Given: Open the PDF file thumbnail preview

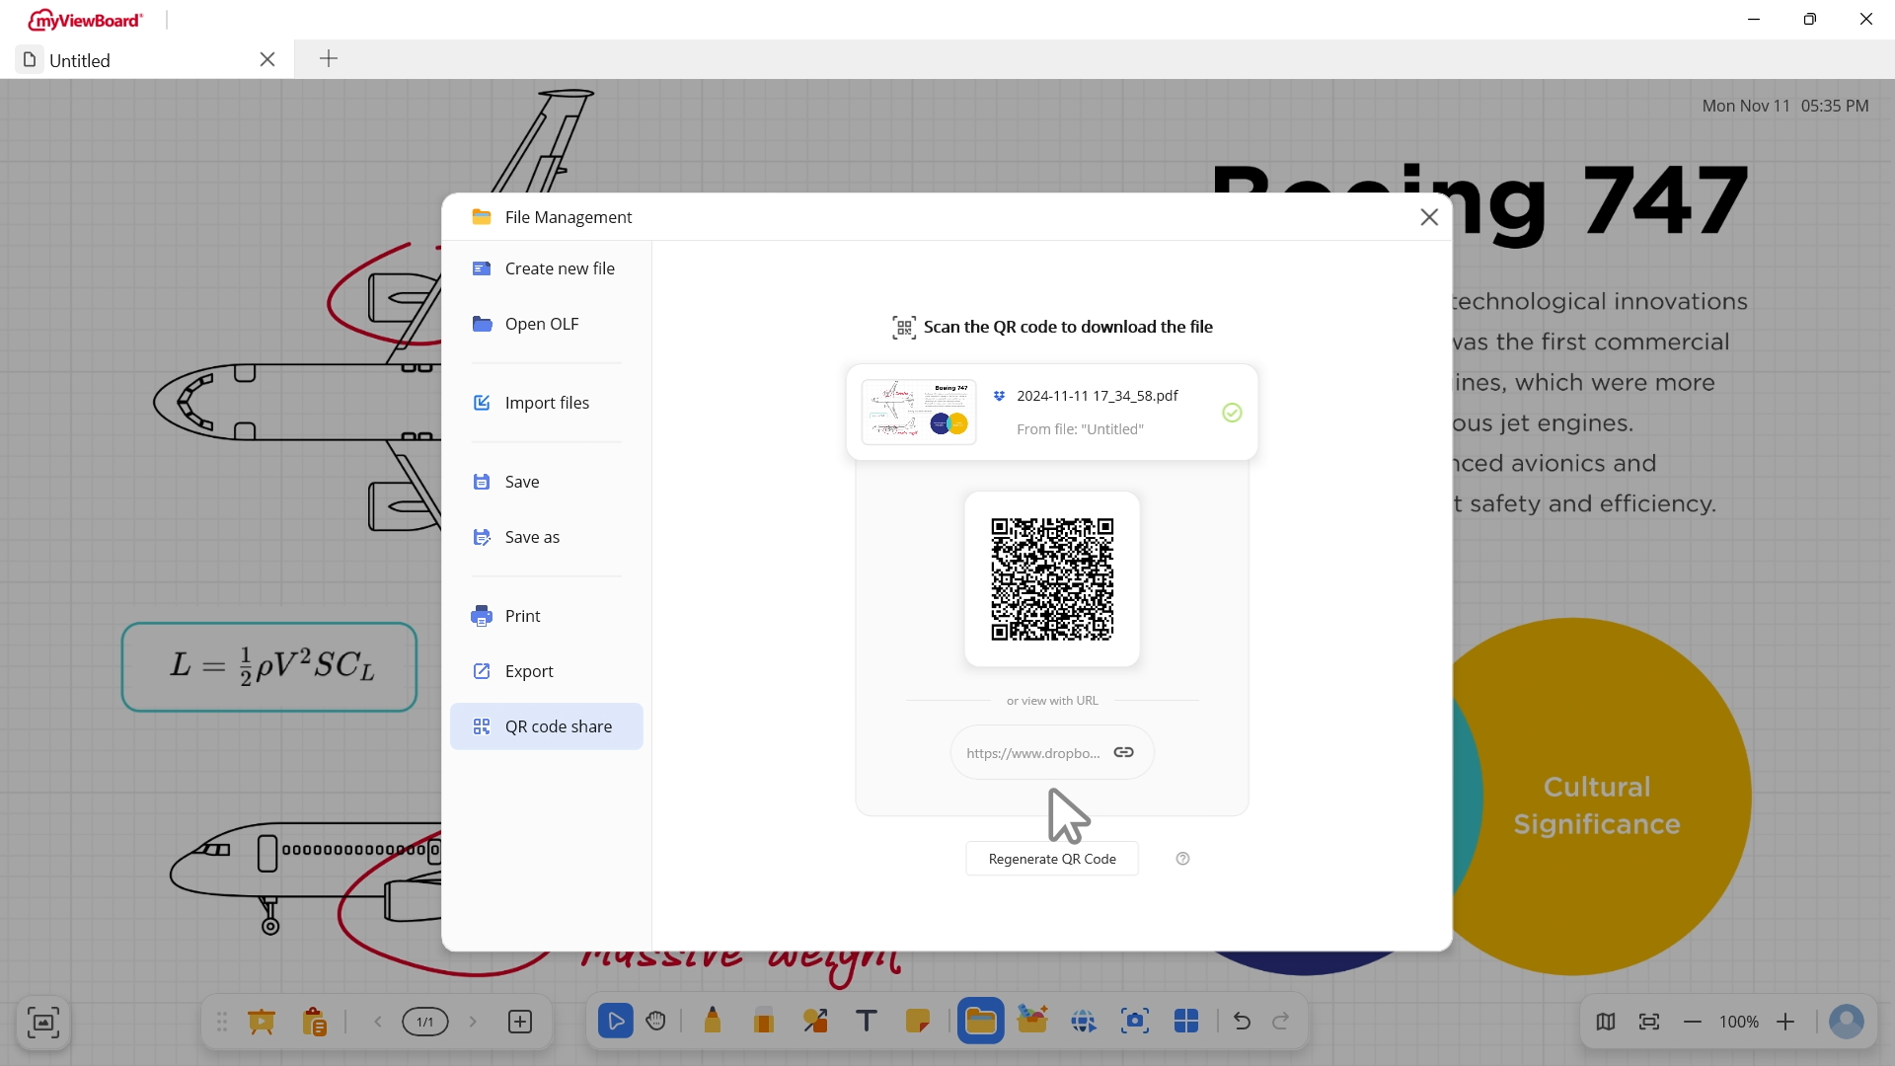Looking at the screenshot, I should click(919, 412).
